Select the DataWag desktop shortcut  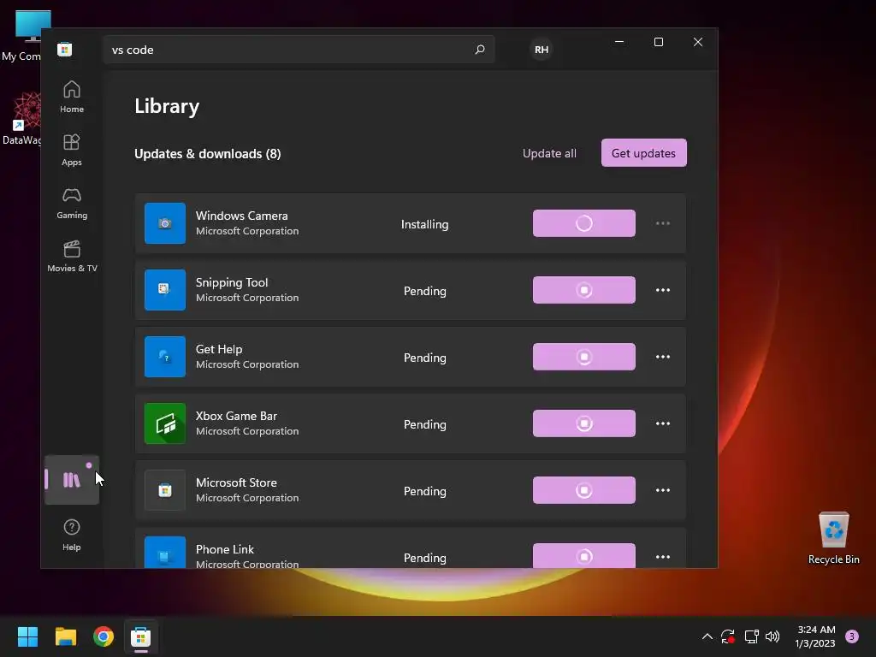pyautogui.click(x=21, y=119)
